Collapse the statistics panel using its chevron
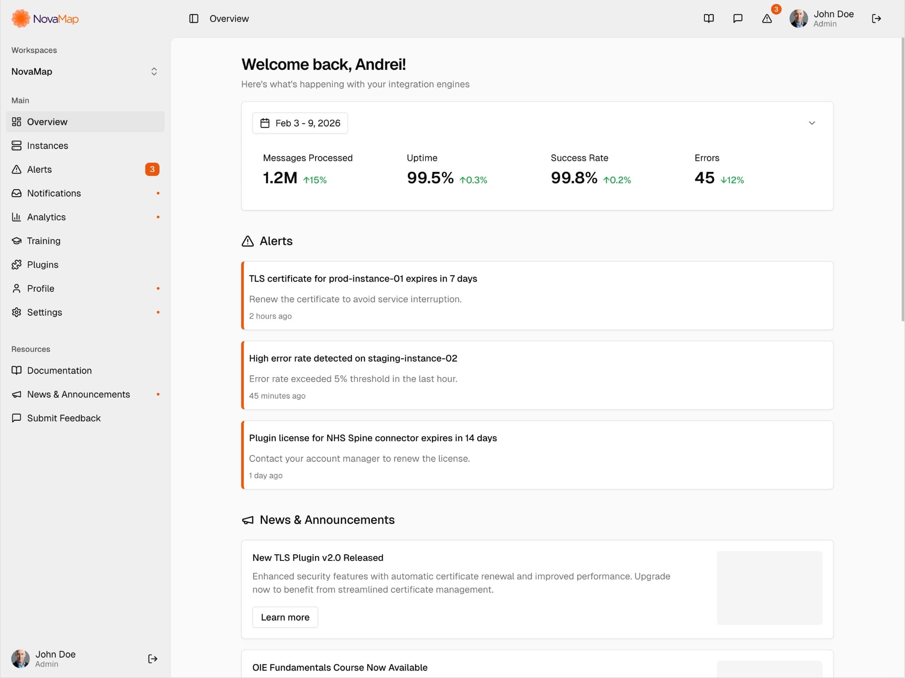Image resolution: width=905 pixels, height=678 pixels. click(812, 123)
